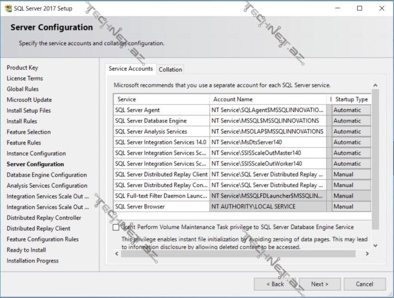Go back with the Back button
The width and height of the screenshot is (394, 298).
pos(275,284)
